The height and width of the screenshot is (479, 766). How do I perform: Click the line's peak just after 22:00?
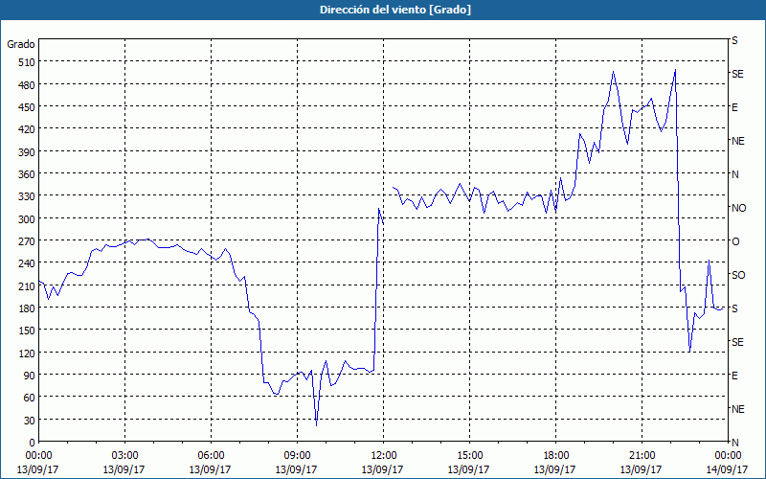tap(675, 70)
